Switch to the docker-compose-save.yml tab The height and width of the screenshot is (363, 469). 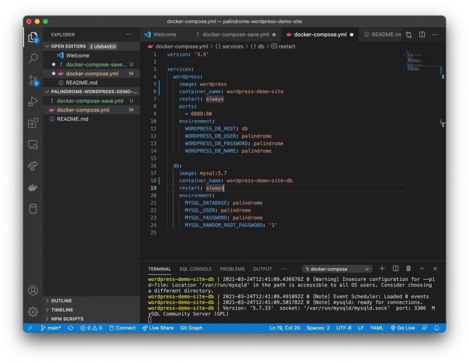(x=235, y=35)
